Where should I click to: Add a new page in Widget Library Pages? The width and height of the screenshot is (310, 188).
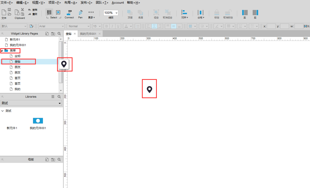coord(47,34)
